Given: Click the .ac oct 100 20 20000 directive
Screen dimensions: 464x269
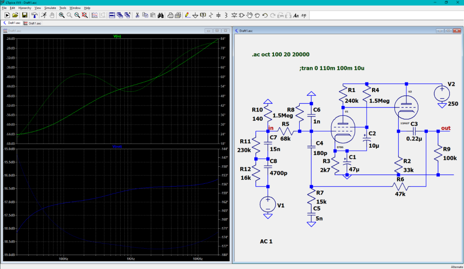Looking at the screenshot, I should 281,55.
